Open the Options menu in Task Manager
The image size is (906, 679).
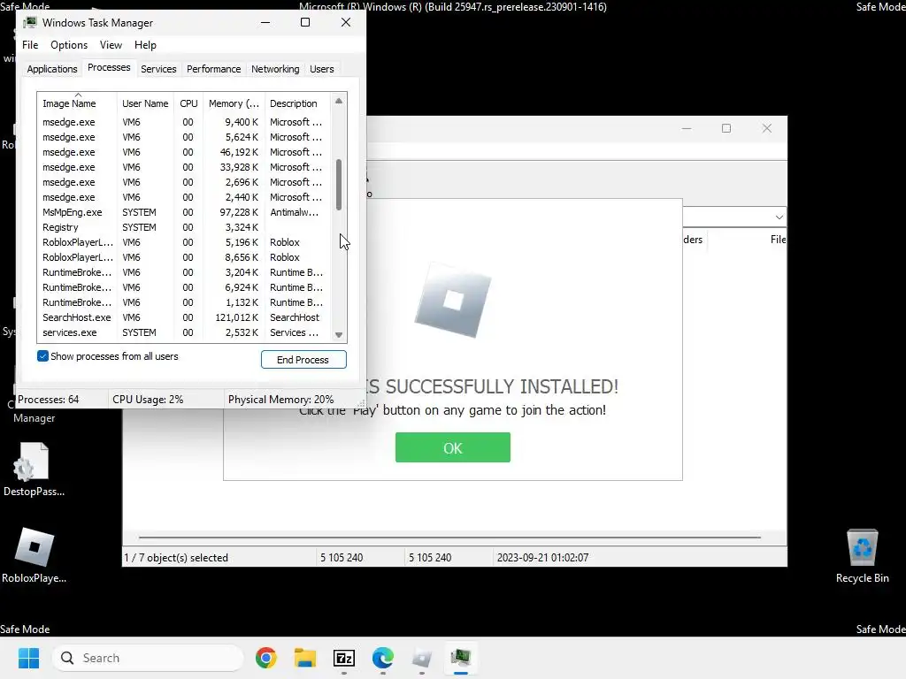tap(69, 45)
